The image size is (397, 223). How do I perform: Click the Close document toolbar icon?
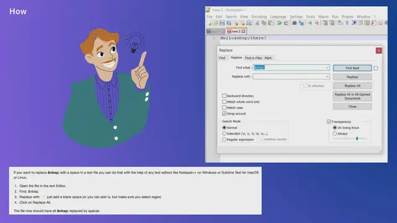[x=236, y=24]
